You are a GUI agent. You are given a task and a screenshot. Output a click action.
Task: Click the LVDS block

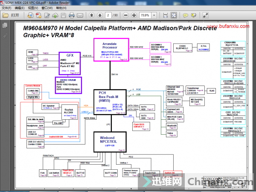(32, 60)
